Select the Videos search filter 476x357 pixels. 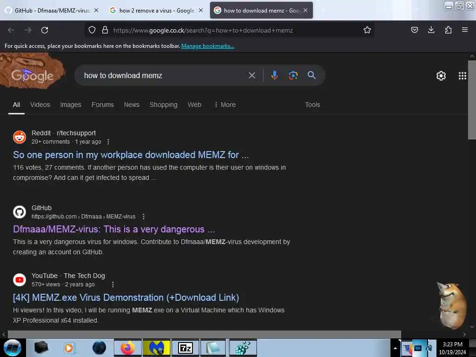point(40,105)
